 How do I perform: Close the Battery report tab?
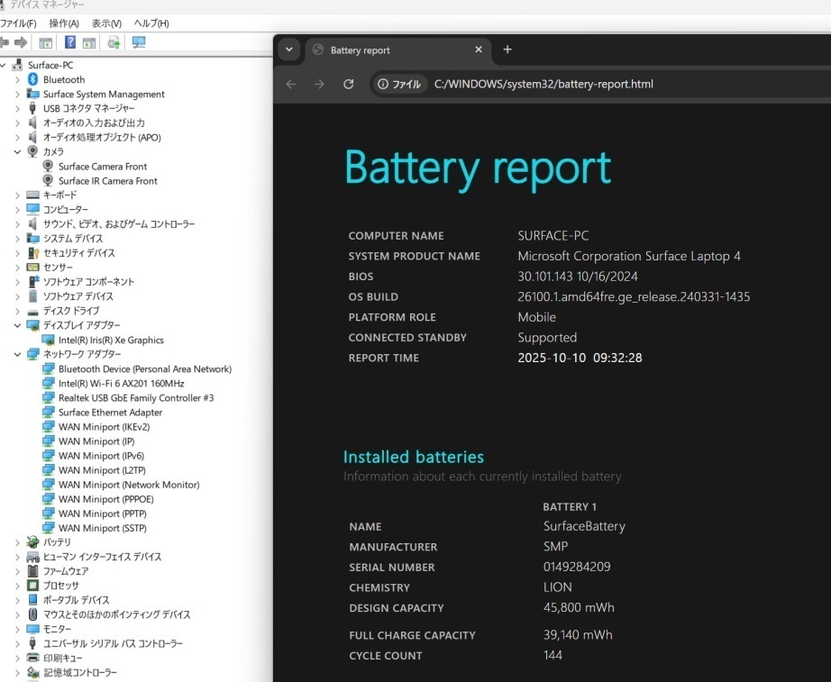tap(479, 50)
